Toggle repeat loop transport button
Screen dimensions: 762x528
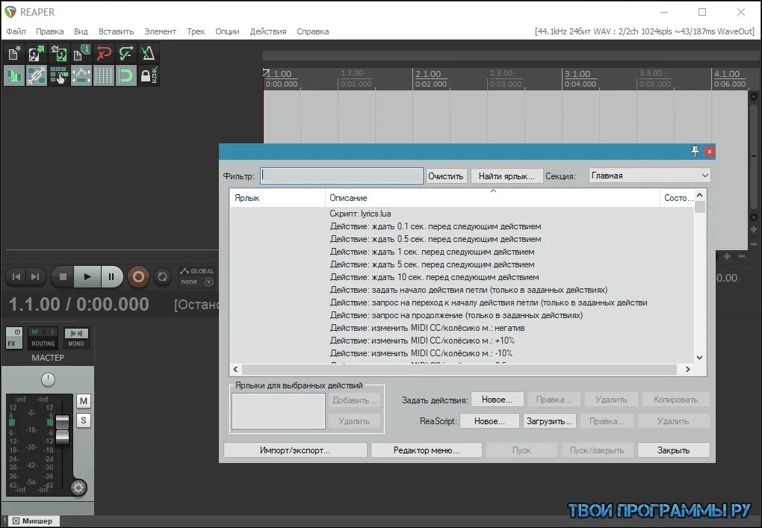162,277
